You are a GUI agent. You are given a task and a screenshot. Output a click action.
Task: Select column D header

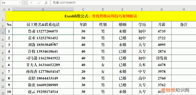[x=103, y=9]
